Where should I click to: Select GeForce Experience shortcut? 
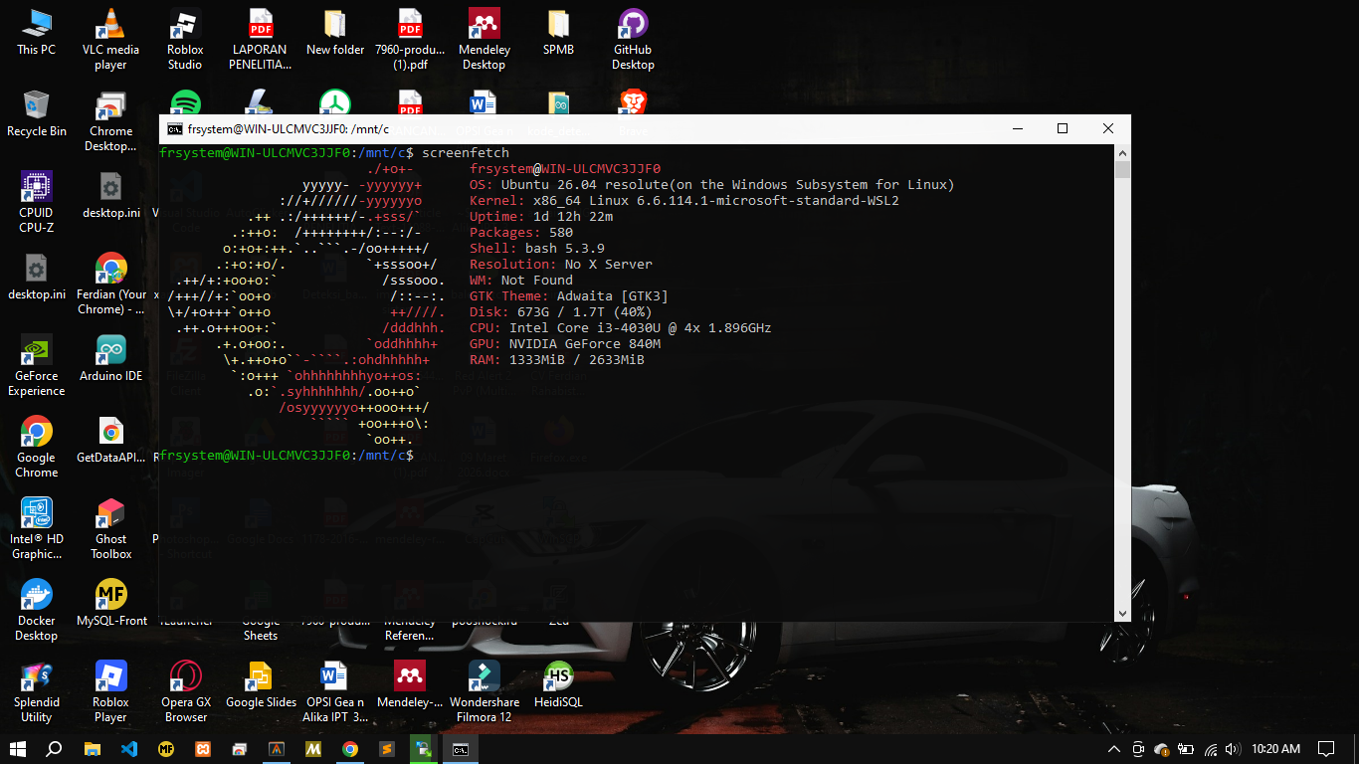36,365
